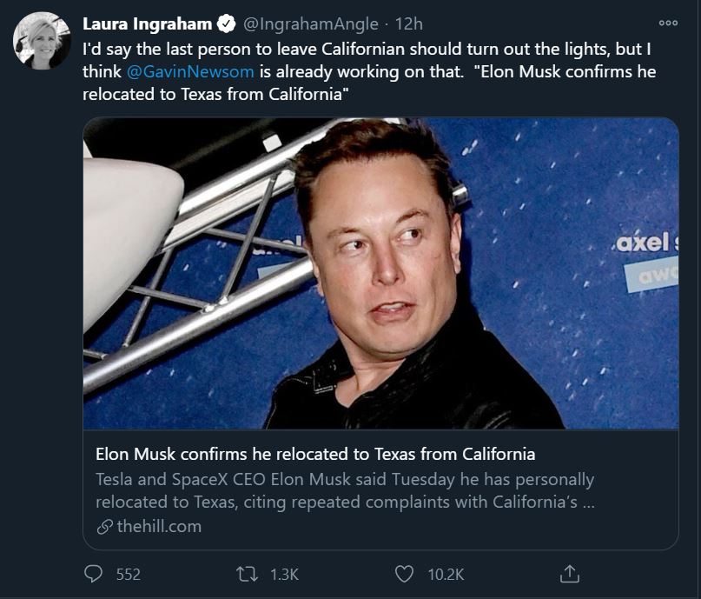Viewport: 701px width, 599px height.
Task: Click the article description snippet text
Action: click(x=345, y=490)
